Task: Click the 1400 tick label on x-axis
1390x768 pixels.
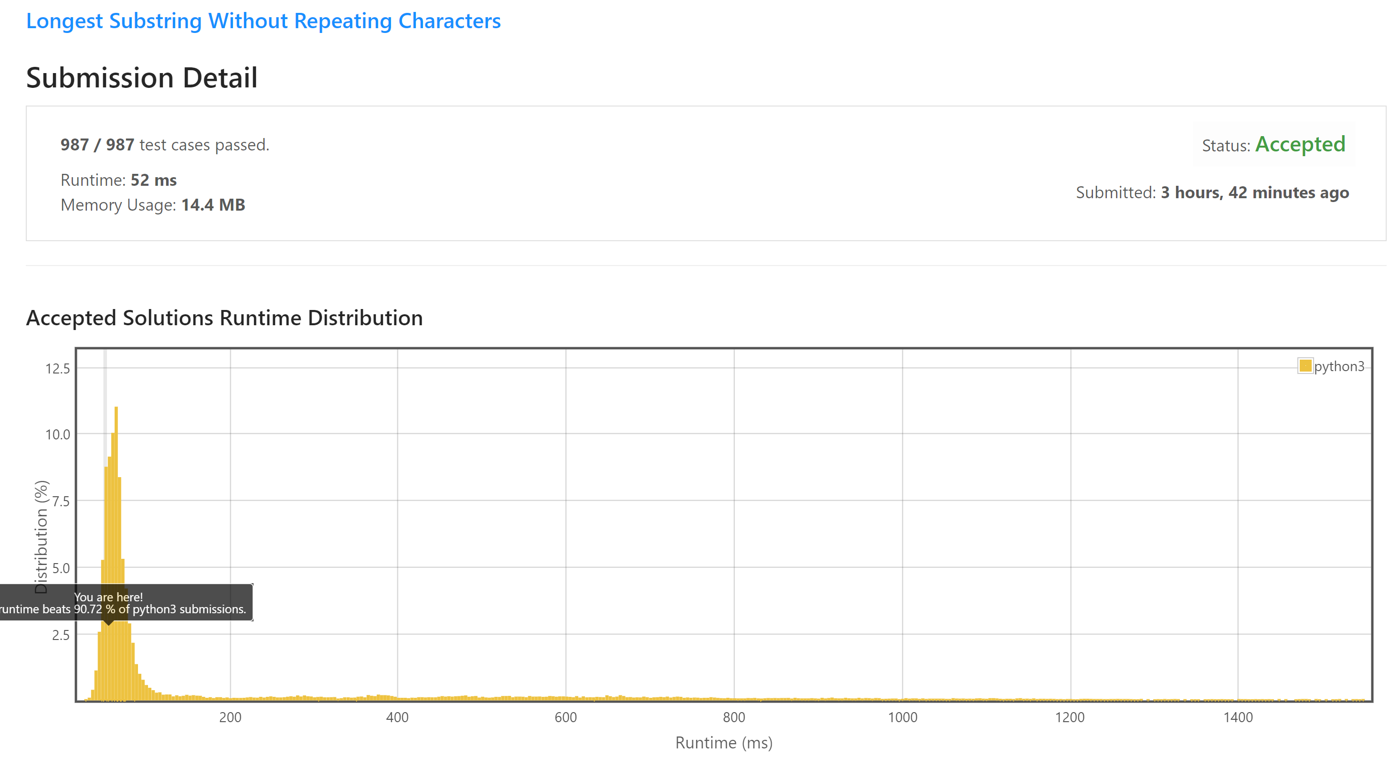Action: [1237, 717]
